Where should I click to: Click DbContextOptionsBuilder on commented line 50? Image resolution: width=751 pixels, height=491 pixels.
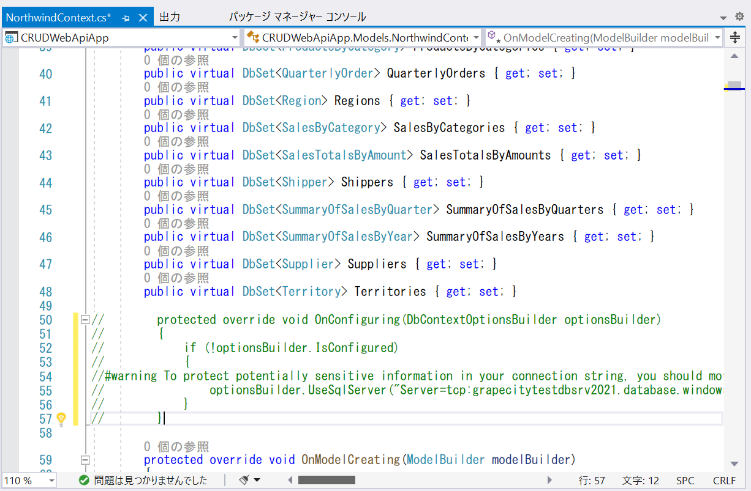click(x=481, y=320)
